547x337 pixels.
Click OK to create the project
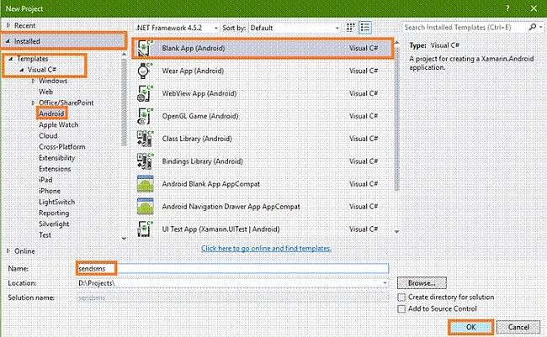coord(470,327)
